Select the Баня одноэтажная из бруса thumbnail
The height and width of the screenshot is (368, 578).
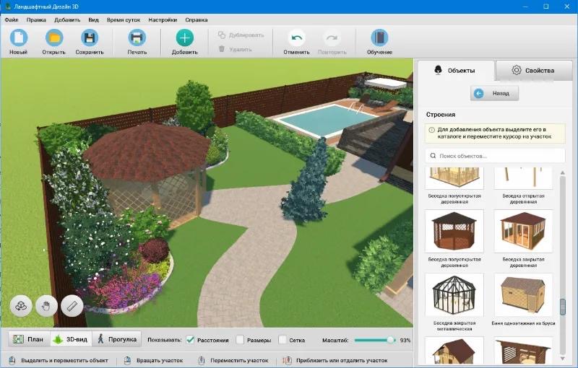click(523, 294)
